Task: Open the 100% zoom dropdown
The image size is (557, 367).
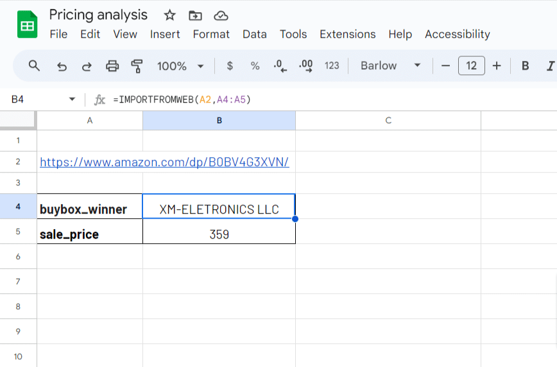Action: pos(180,65)
